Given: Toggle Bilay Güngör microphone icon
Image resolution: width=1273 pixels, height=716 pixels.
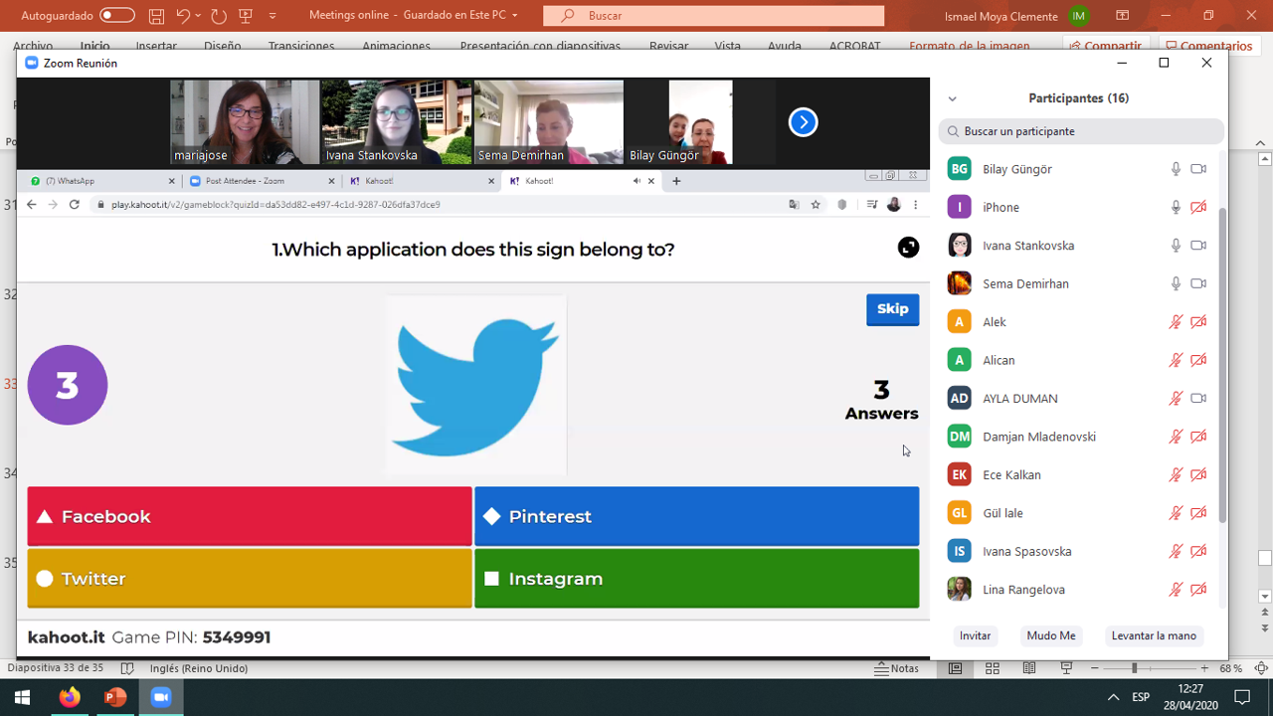Looking at the screenshot, I should click(1176, 169).
